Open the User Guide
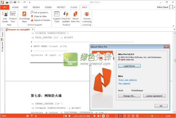This screenshot has width=176, height=118. pos(5,17)
